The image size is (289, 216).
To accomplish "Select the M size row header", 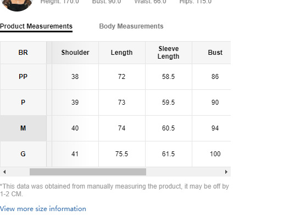I will coord(23,128).
